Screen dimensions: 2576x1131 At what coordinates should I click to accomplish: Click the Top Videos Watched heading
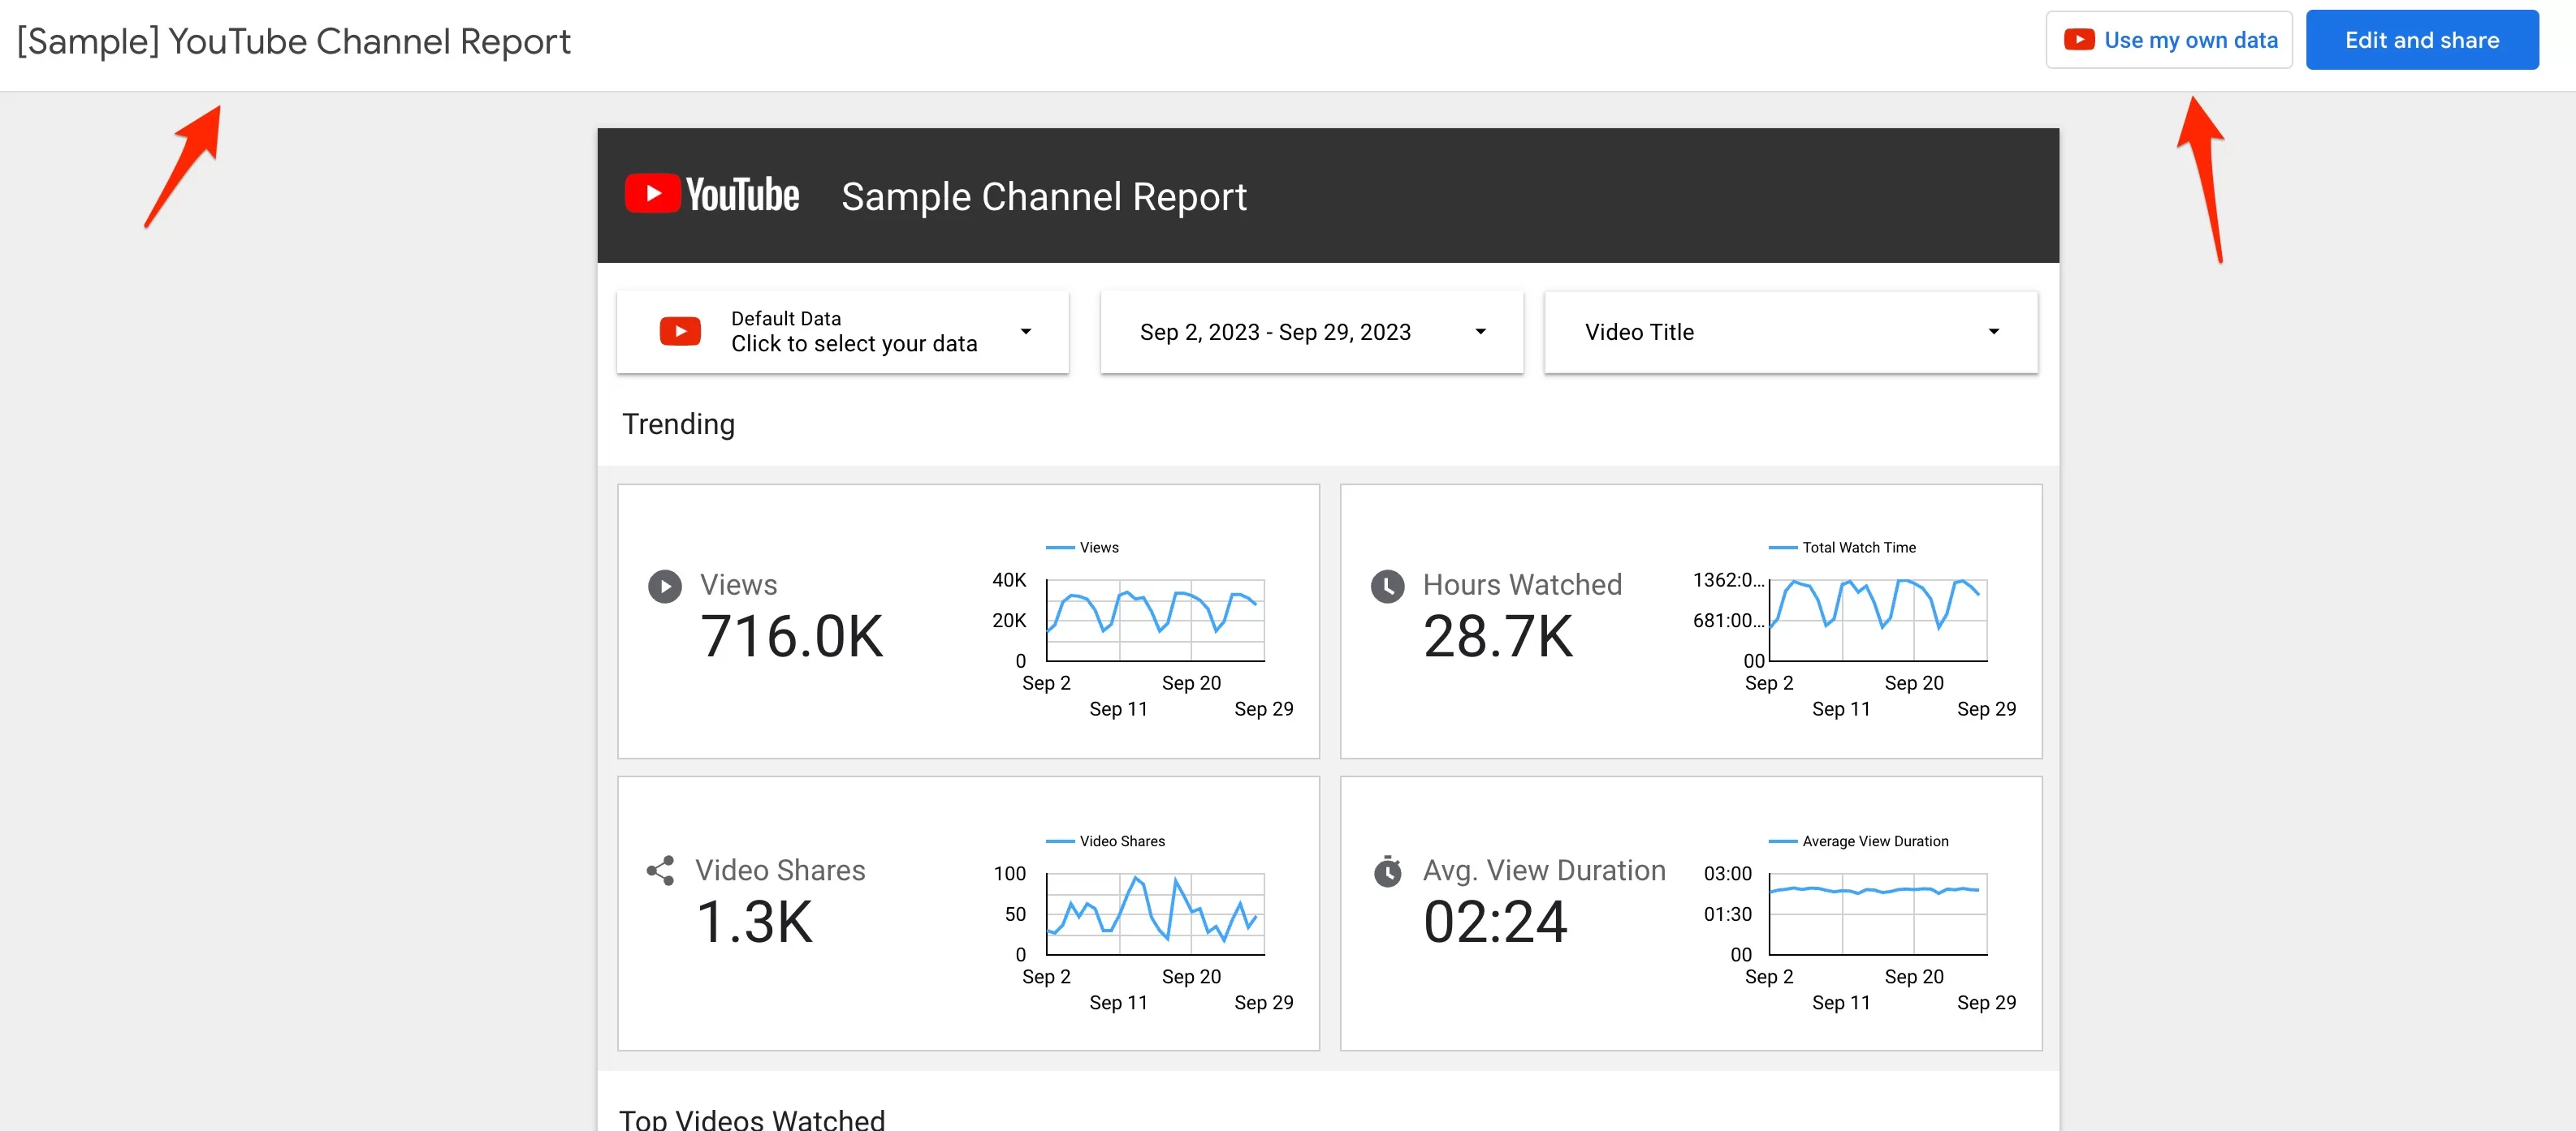752,1119
